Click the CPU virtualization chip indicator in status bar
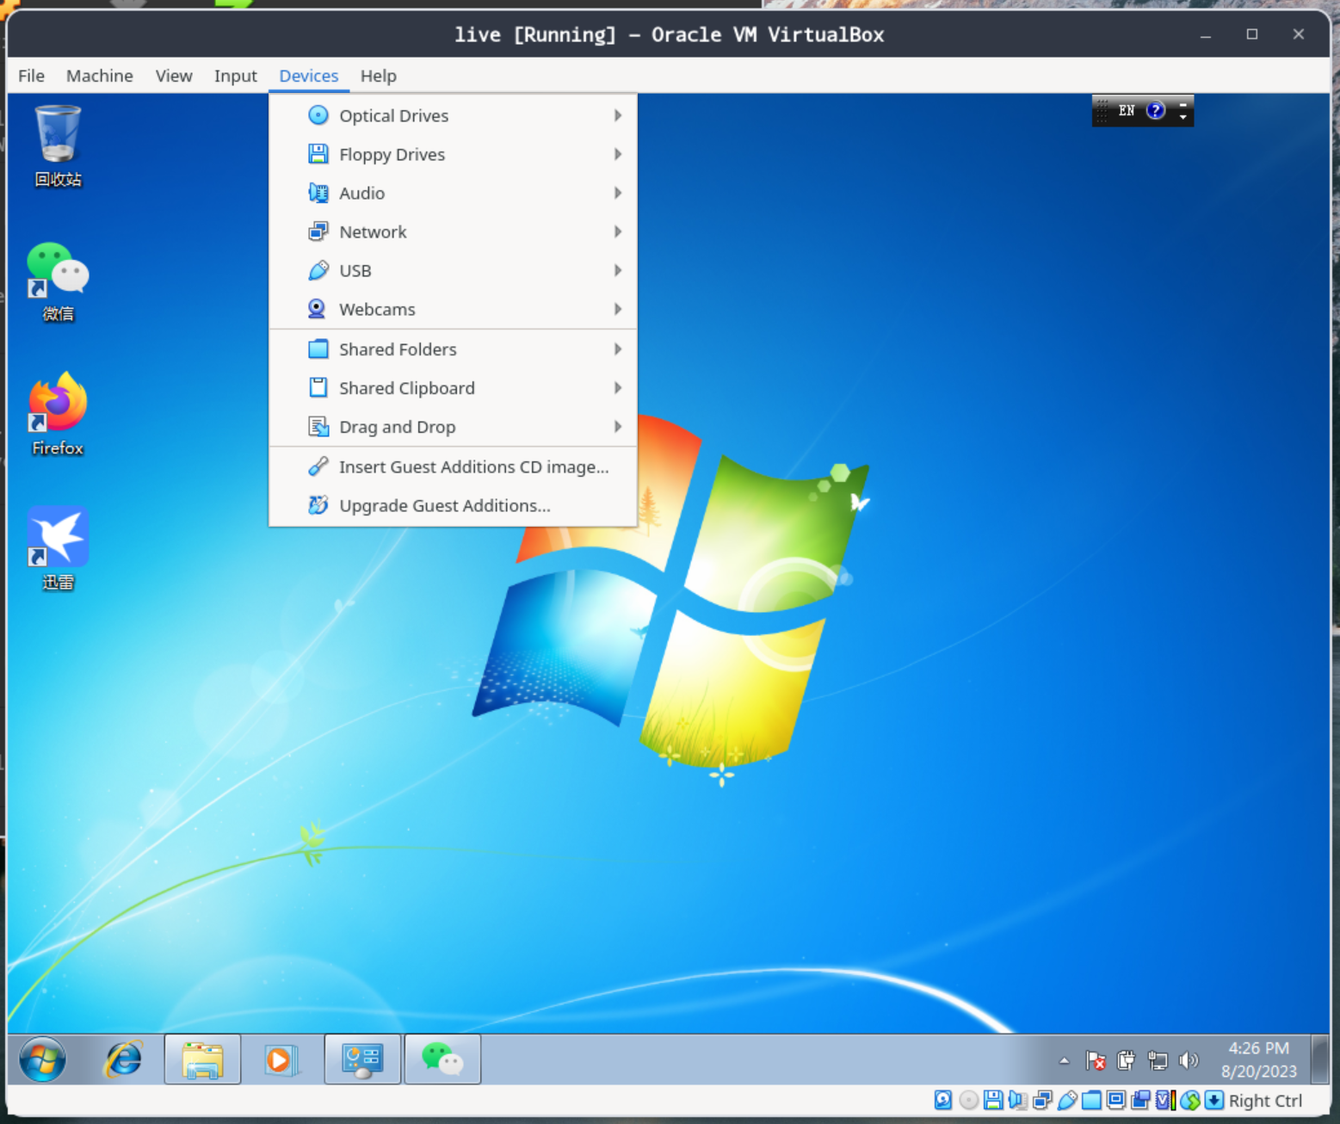 point(1165,1100)
